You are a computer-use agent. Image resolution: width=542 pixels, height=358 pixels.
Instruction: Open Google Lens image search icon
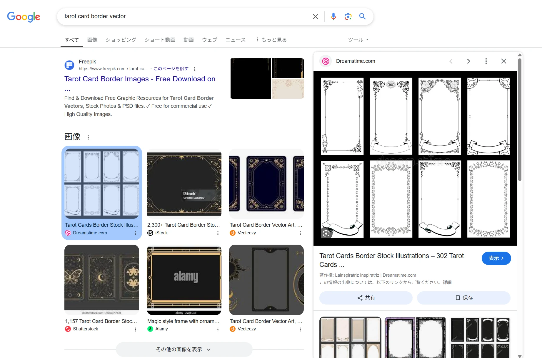tap(348, 16)
